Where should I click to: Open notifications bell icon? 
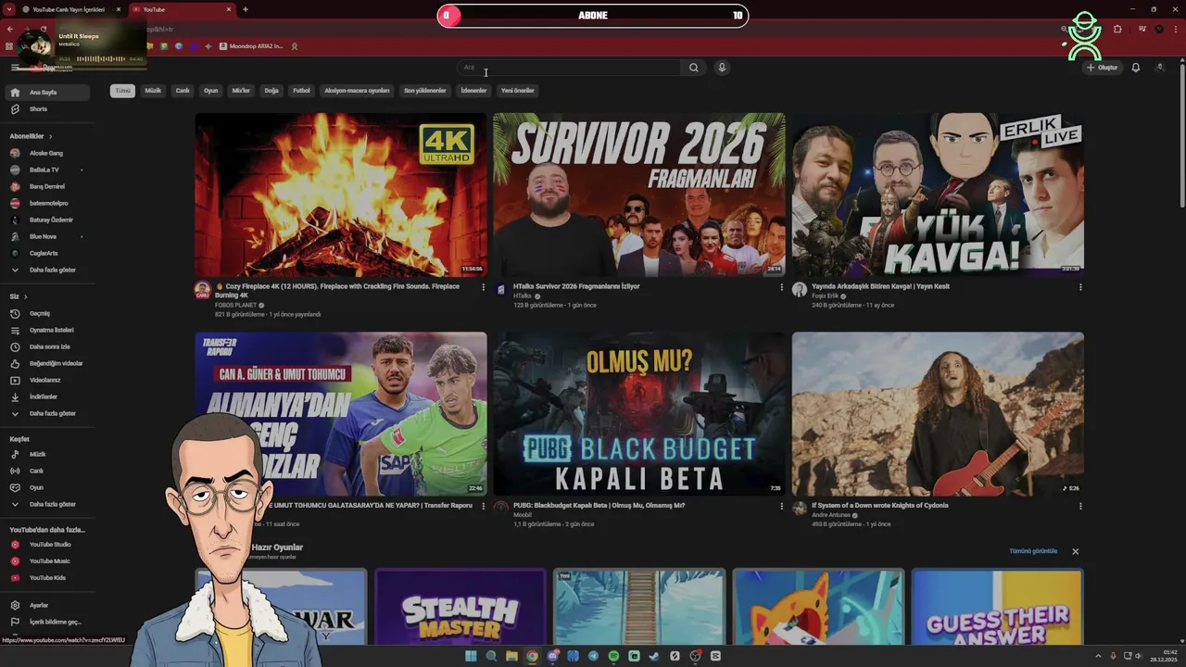click(x=1135, y=68)
